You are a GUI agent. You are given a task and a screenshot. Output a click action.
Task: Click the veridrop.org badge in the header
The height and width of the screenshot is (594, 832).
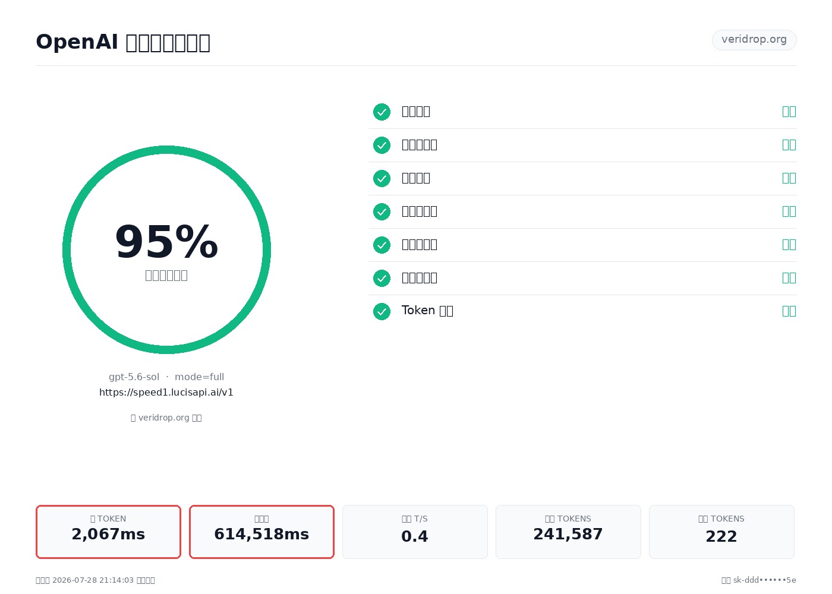(x=754, y=40)
